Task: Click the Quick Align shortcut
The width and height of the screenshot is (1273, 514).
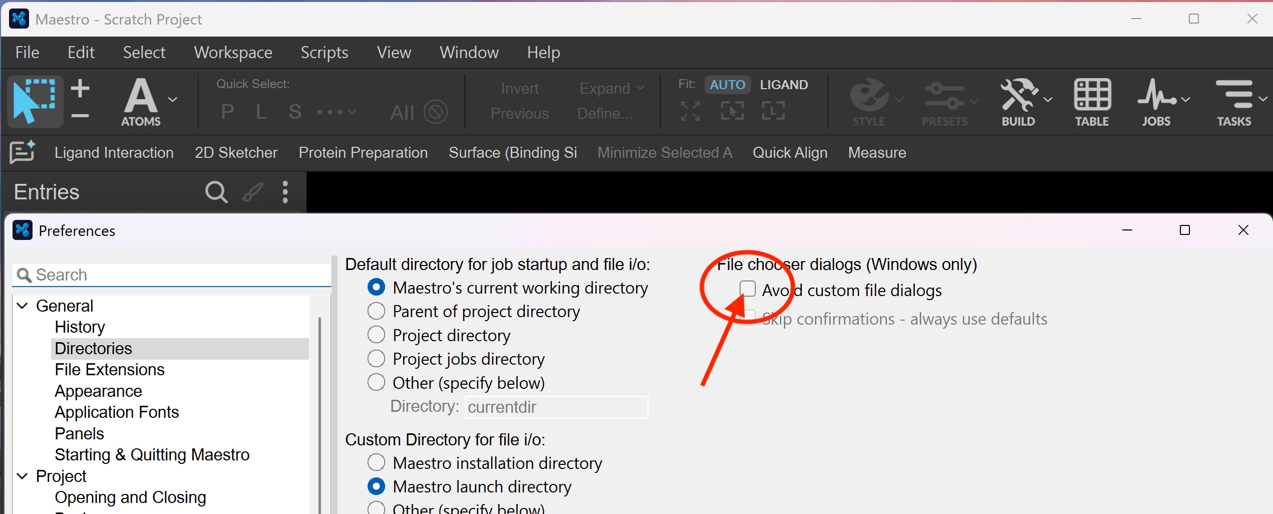Action: point(790,152)
